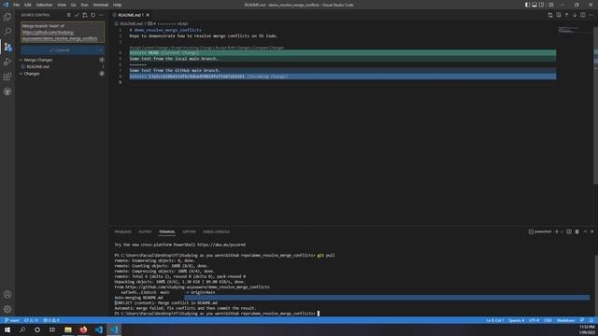Viewport: 598px width, 336px height.
Task: Click errors and warnings count in status bar
Action: [x=51, y=320]
